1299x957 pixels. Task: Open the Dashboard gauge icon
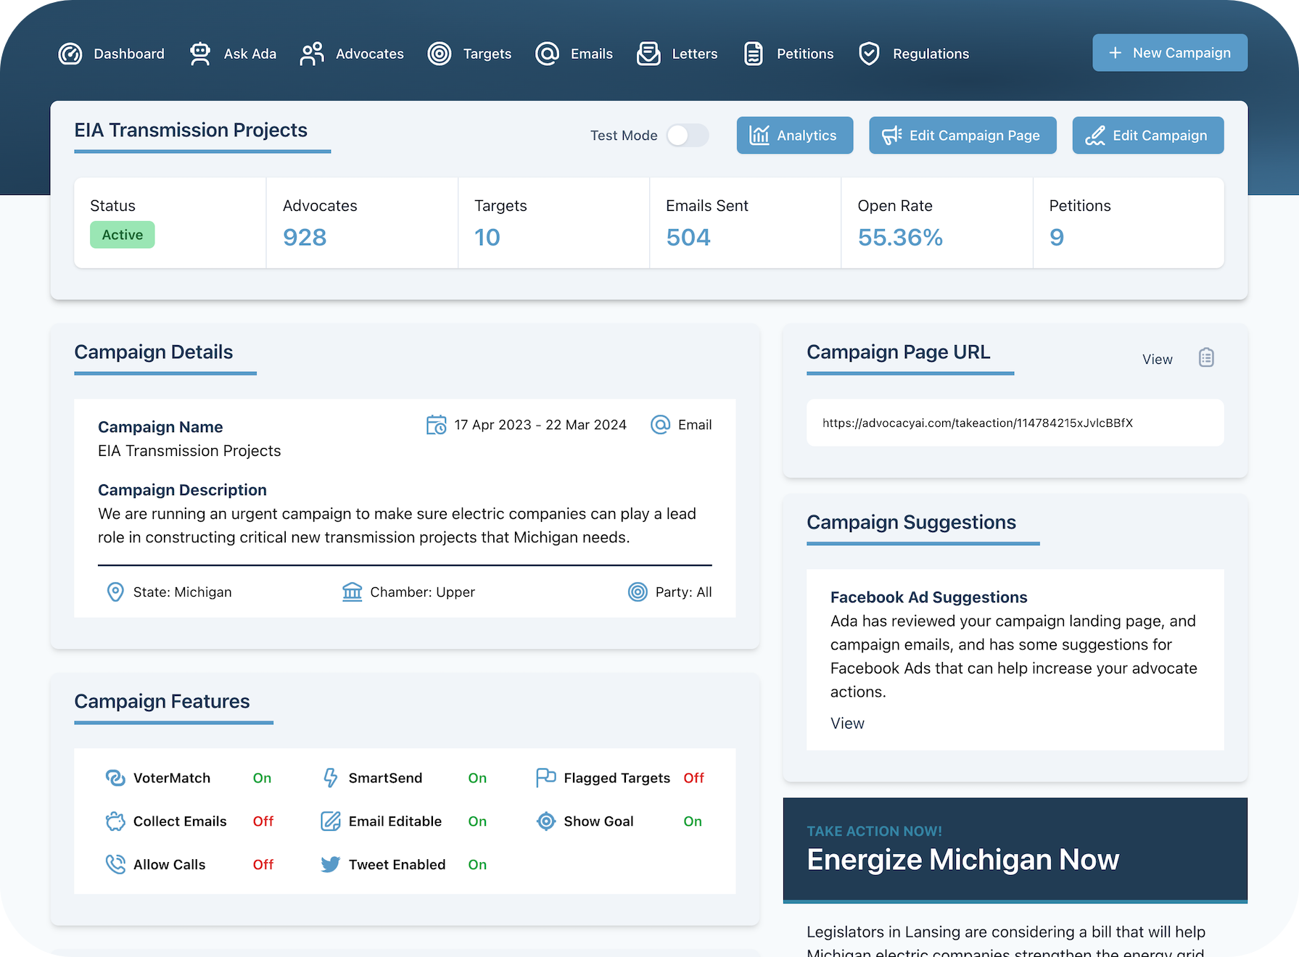(70, 54)
